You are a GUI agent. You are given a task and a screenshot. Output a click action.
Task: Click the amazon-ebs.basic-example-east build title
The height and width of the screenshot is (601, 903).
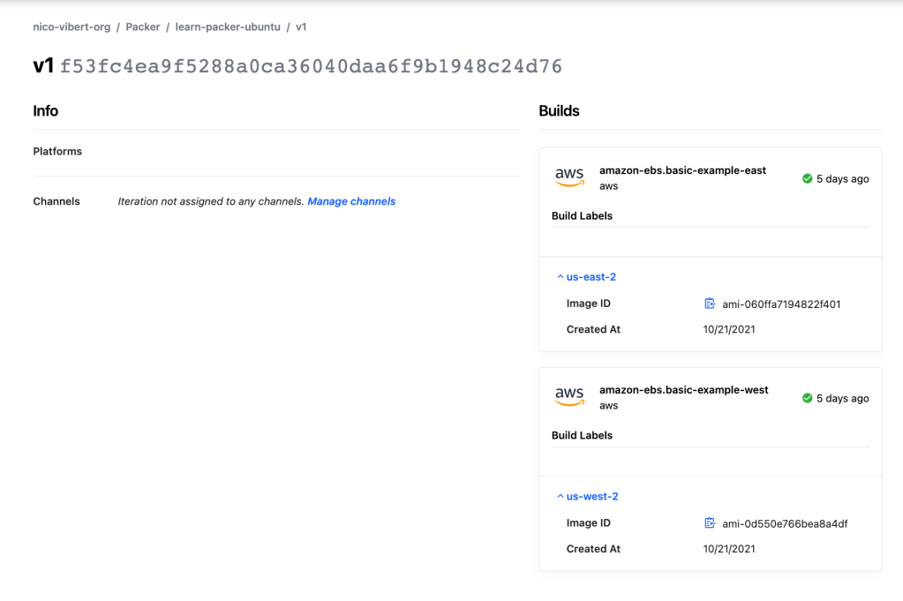(x=682, y=170)
